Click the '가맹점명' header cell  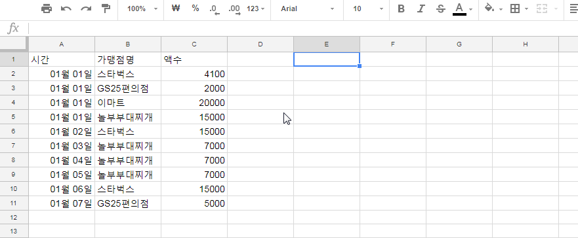coord(128,59)
